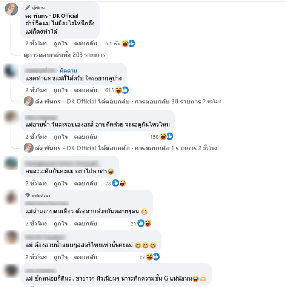Image resolution: width=286 pixels, height=287 pixels.
Task: Like the comment about แอดทำแทนแม่
Action: pos(60,90)
